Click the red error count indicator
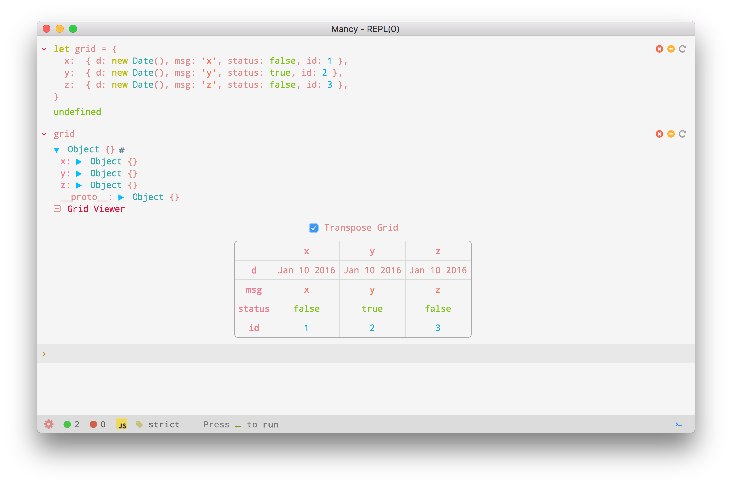Viewport: 732px width, 486px height. pos(94,425)
